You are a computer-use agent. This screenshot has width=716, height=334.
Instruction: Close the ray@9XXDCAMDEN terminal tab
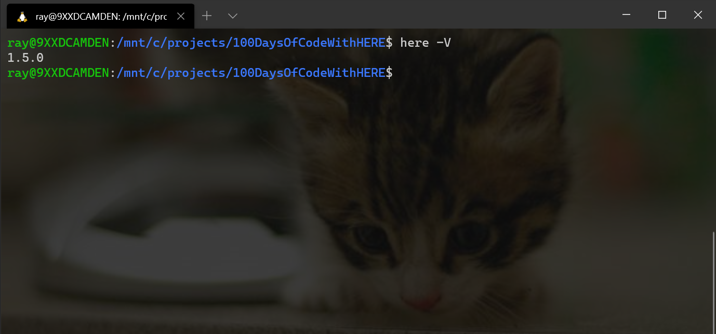(x=181, y=16)
